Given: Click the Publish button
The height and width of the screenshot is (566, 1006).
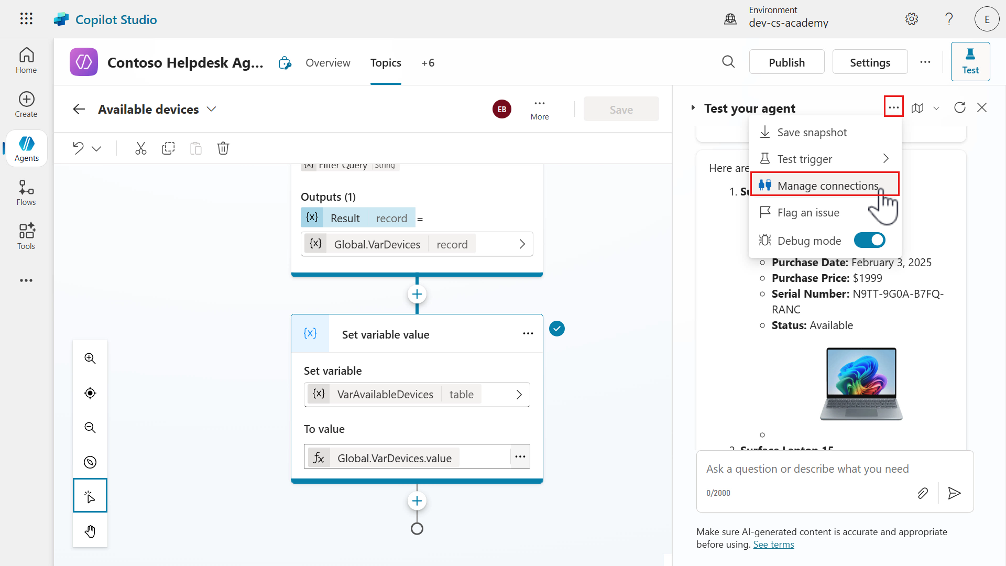Looking at the screenshot, I should pos(786,62).
